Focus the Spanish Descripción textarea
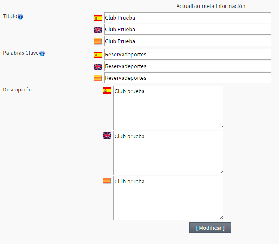 168,108
